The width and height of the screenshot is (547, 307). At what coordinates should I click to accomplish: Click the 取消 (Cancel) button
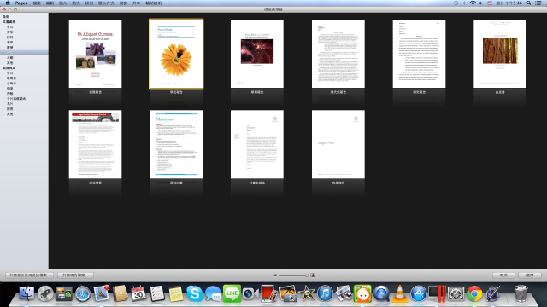503,275
